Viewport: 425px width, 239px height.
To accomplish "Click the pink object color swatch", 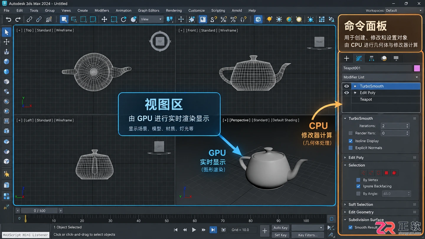I will click(417, 68).
